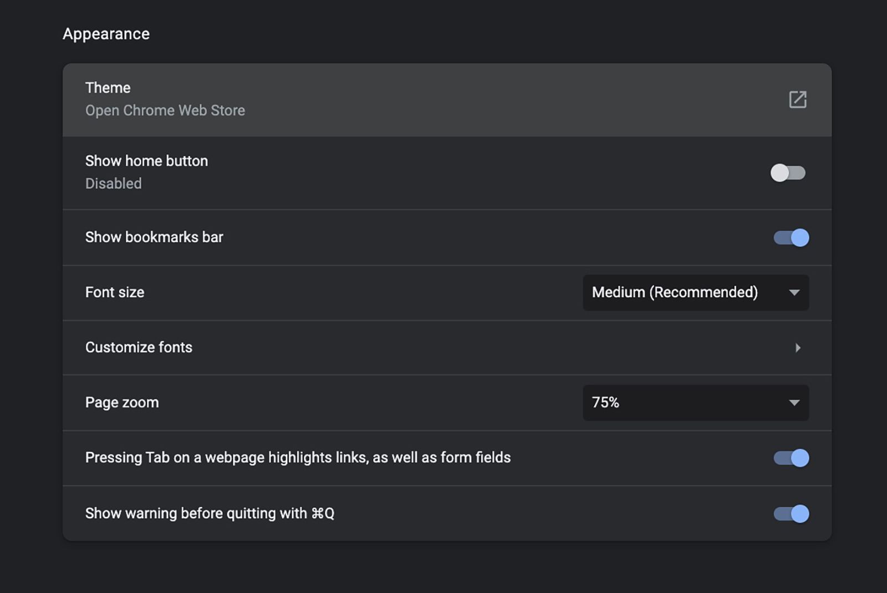
Task: Click the Show bookmarks bar label
Action: (154, 237)
